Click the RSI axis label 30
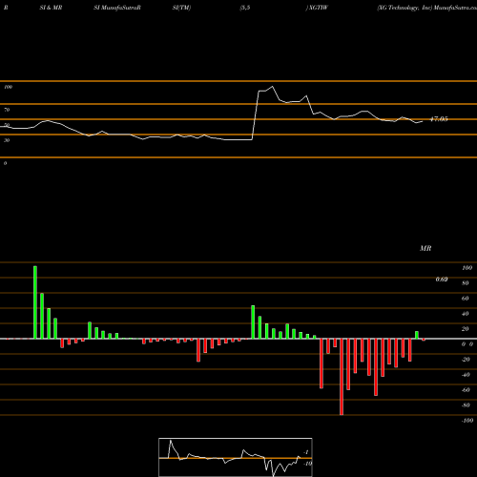The width and height of the screenshot is (477, 477). (7, 140)
